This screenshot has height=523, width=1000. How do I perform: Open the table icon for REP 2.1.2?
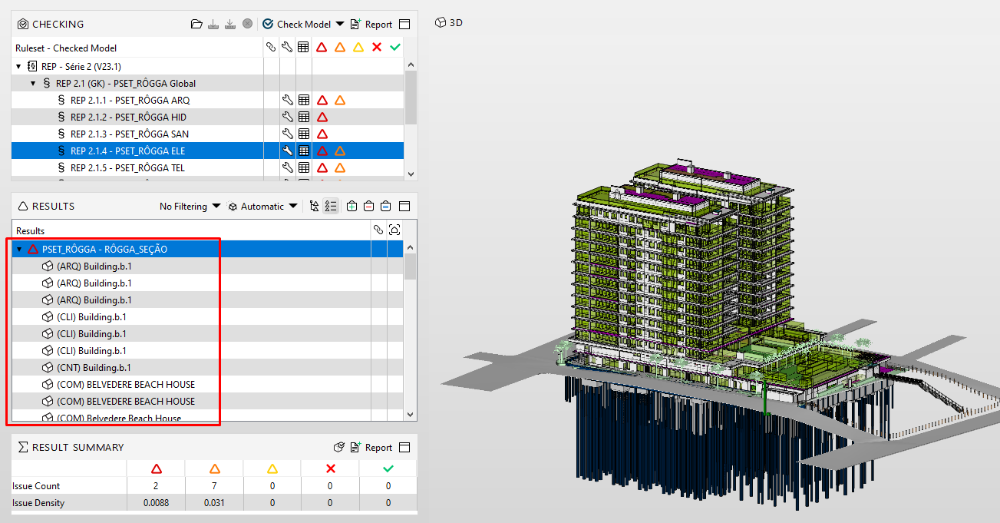pos(304,117)
